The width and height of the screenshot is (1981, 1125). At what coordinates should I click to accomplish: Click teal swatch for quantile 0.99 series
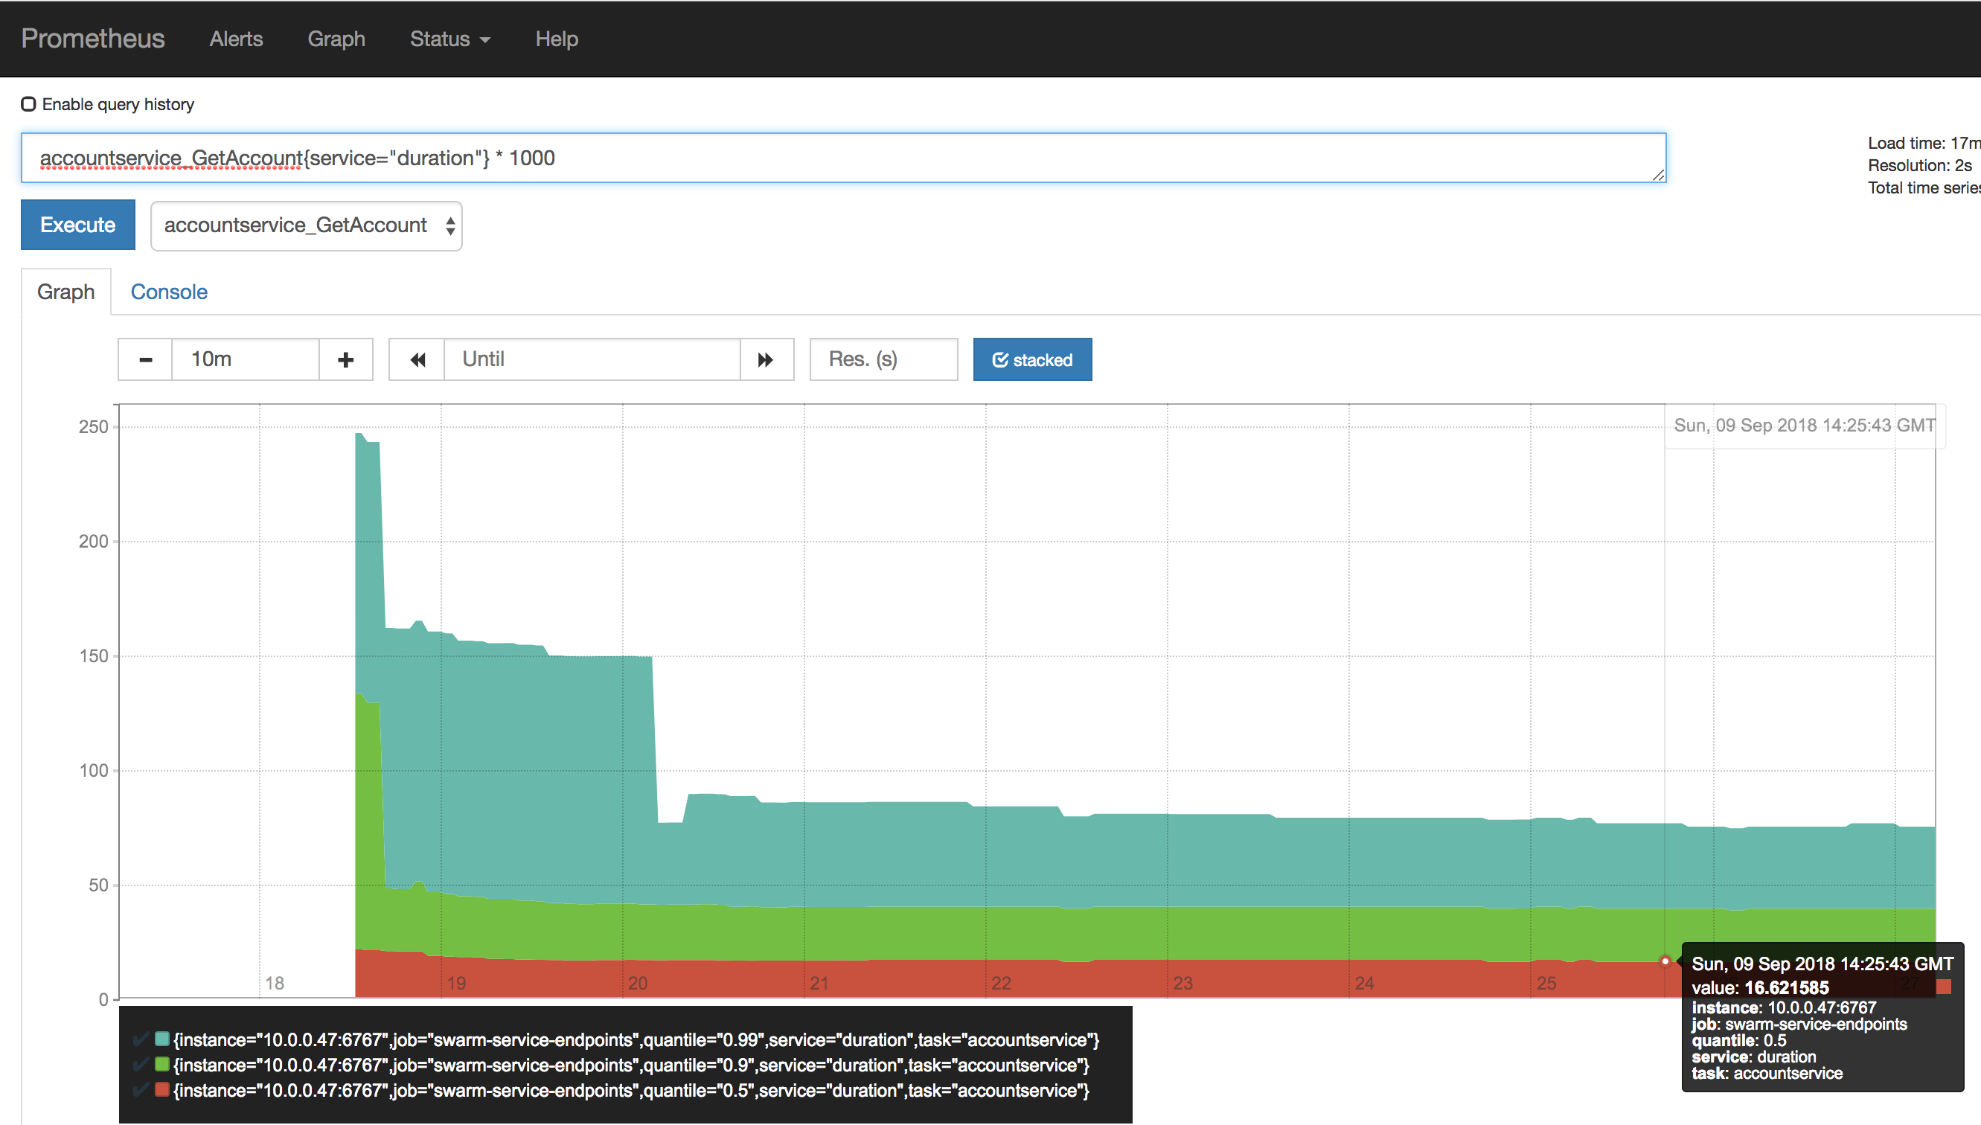click(x=162, y=1039)
